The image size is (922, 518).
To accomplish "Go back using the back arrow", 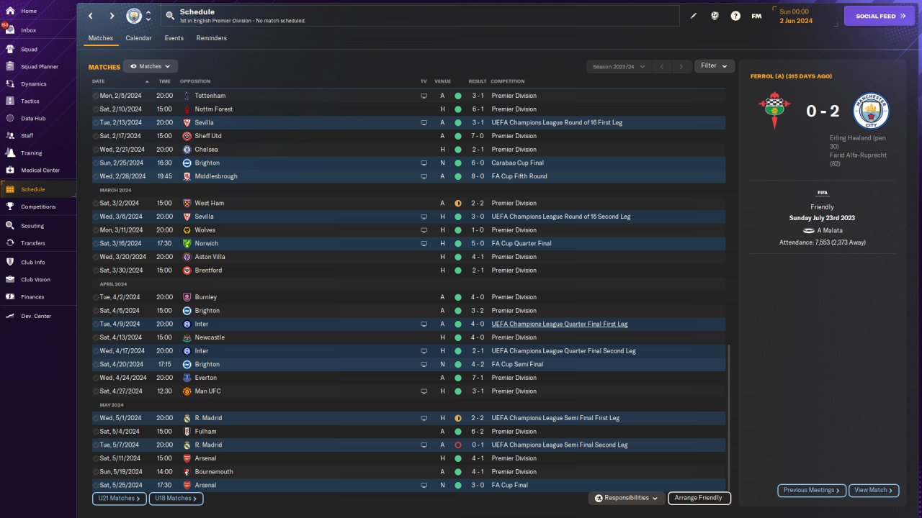I will coord(90,16).
